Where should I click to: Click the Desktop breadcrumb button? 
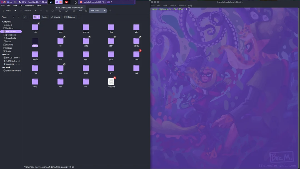coord(70,17)
